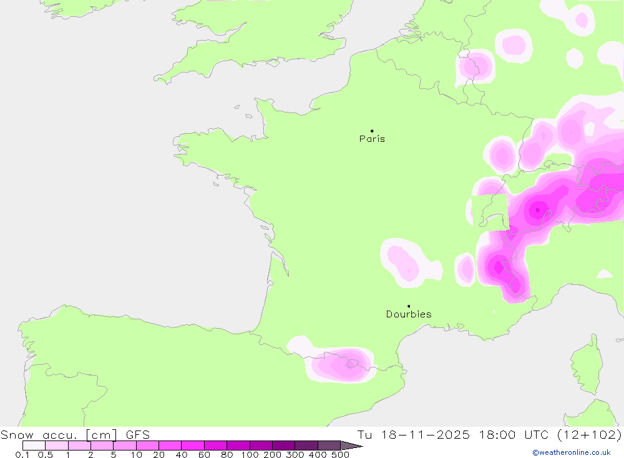The width and height of the screenshot is (624, 458).
Task: Click the legend's end arrow past 500
Action: [351, 446]
